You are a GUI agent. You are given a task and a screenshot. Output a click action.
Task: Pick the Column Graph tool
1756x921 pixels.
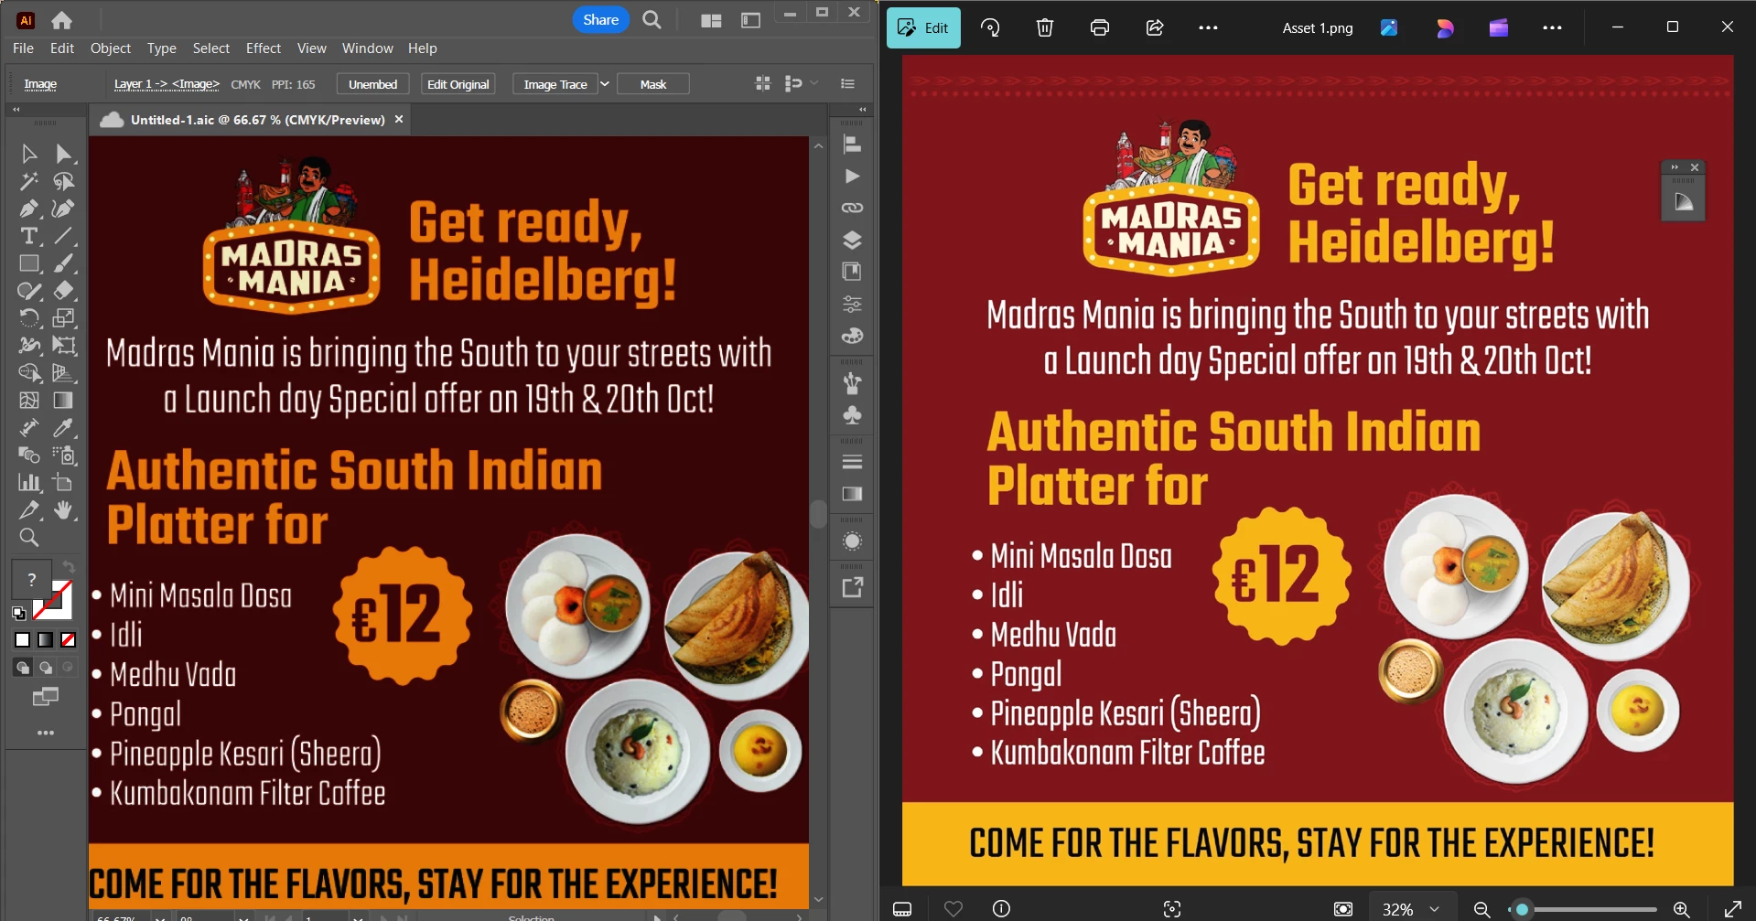(x=29, y=483)
